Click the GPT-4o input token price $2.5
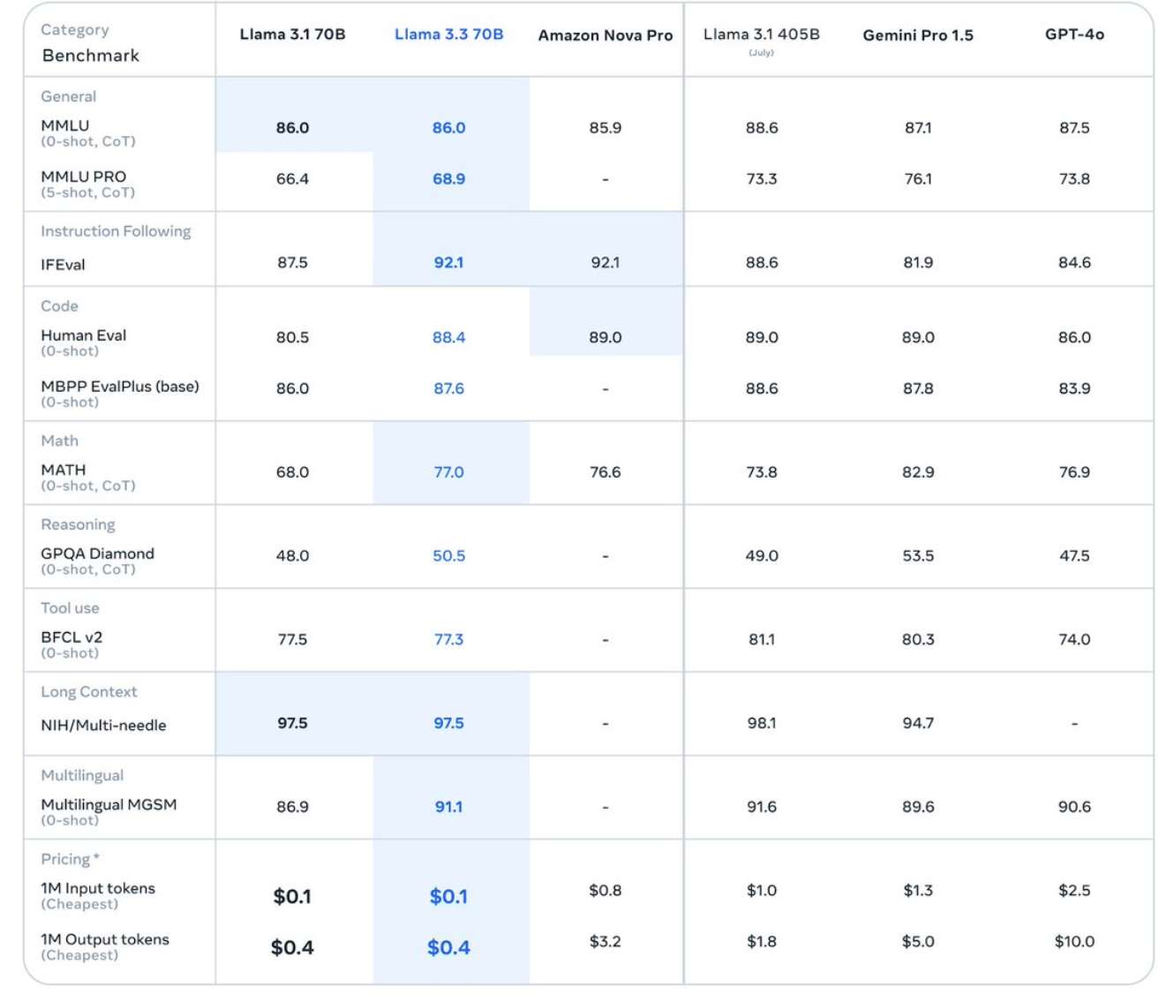This screenshot has width=1174, height=994. point(1074,891)
